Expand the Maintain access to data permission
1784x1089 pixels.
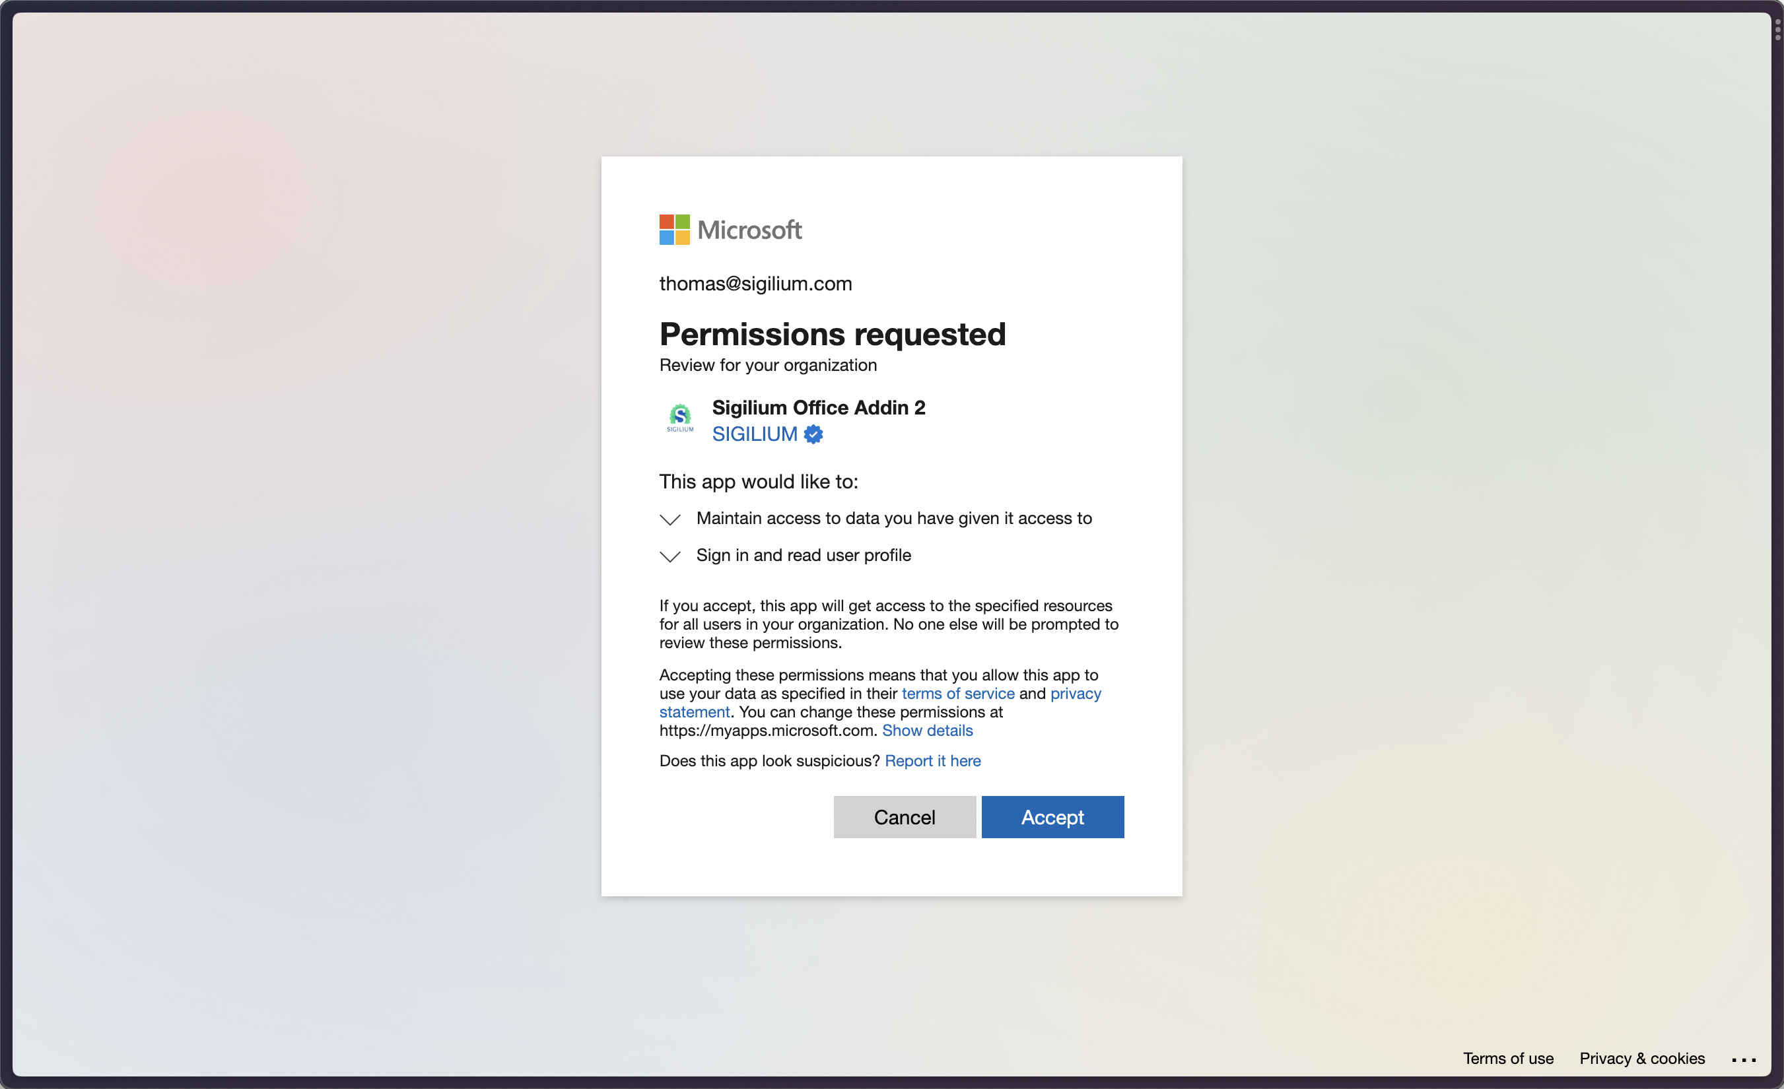(x=669, y=519)
